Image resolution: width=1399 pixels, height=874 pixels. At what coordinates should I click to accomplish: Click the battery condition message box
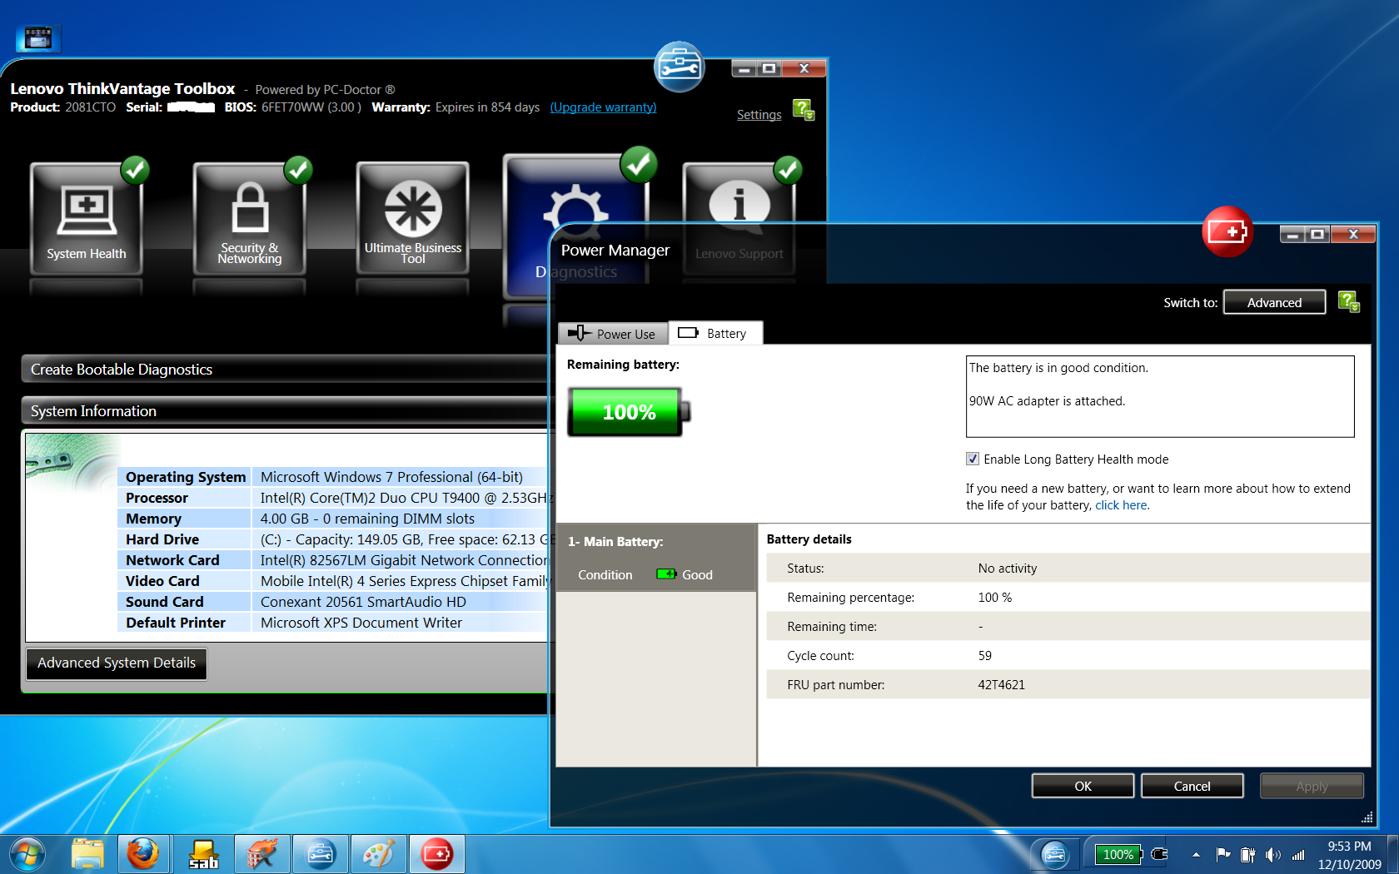point(1160,396)
